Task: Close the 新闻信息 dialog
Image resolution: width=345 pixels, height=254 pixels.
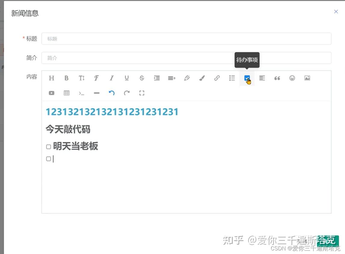Action: coord(336,12)
